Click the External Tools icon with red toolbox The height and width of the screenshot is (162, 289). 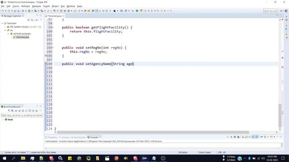42,11
